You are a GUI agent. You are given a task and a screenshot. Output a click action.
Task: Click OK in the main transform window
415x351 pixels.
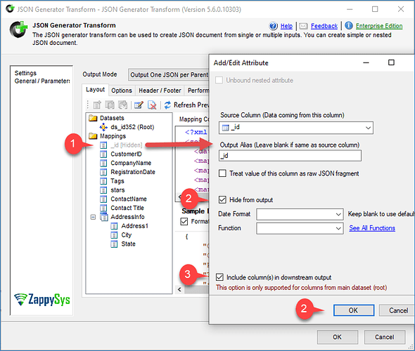coord(337,337)
